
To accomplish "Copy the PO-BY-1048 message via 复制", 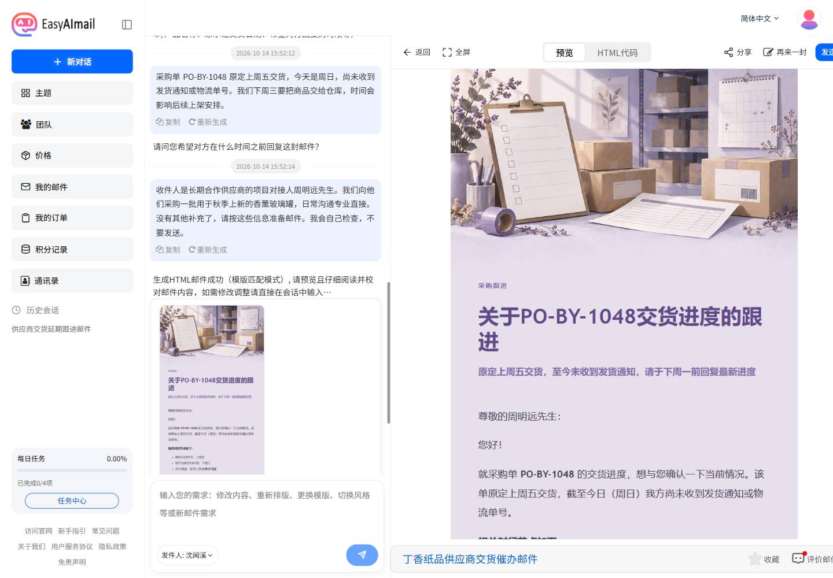I will [168, 122].
